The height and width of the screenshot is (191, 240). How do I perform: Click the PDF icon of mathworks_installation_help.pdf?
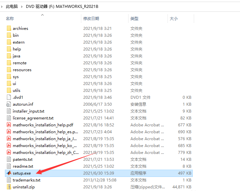pyautogui.click(x=9, y=125)
